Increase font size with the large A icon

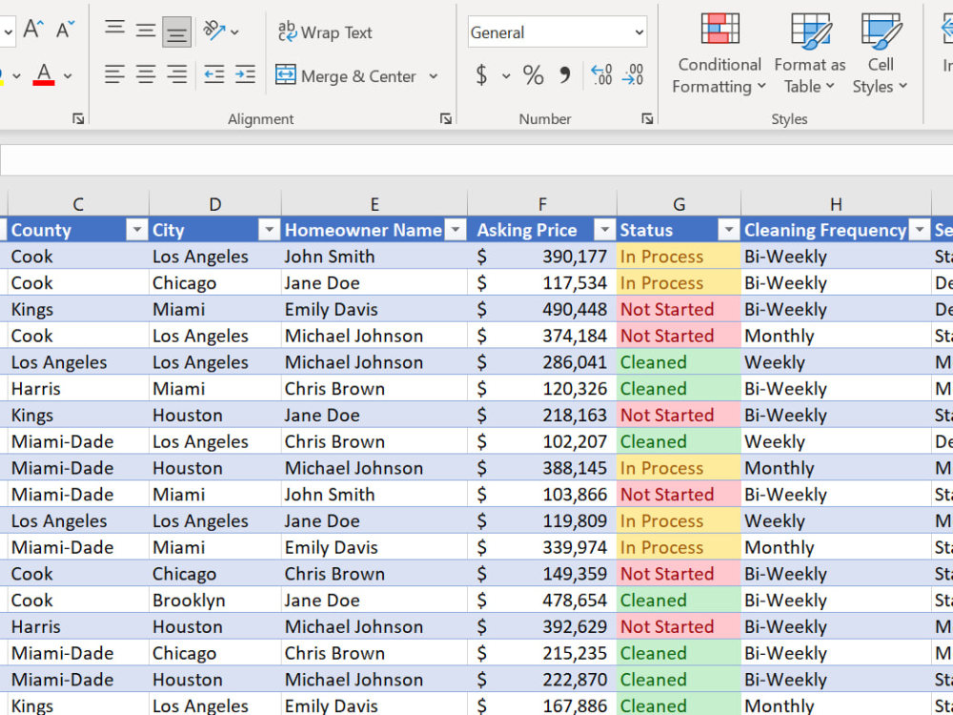click(x=32, y=30)
